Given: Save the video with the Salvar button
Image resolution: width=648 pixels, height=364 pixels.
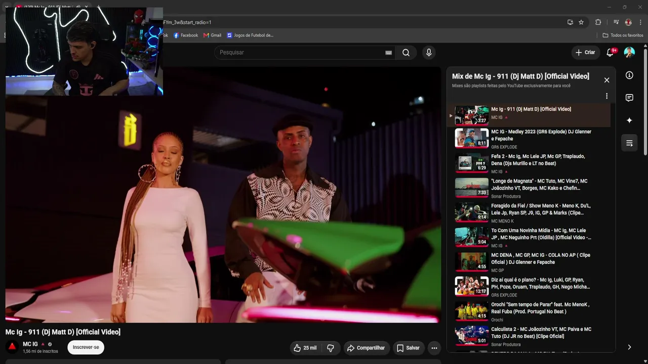Looking at the screenshot, I should 408,348.
